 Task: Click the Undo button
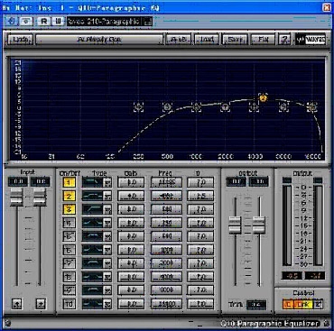coord(20,40)
